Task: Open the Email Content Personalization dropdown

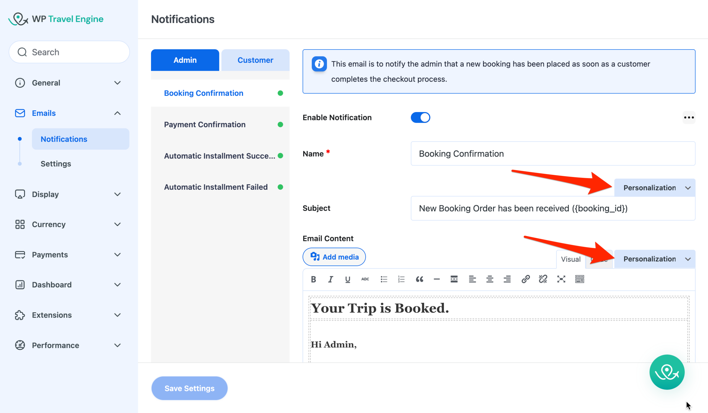Action: point(655,259)
